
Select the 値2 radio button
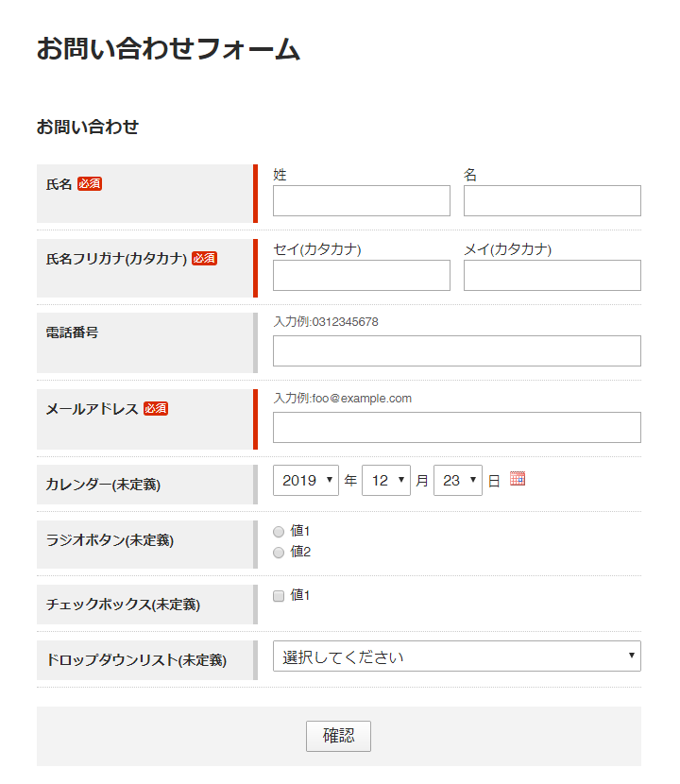[279, 553]
